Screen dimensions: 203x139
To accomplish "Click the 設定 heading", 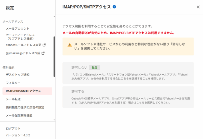I will [10, 8].
